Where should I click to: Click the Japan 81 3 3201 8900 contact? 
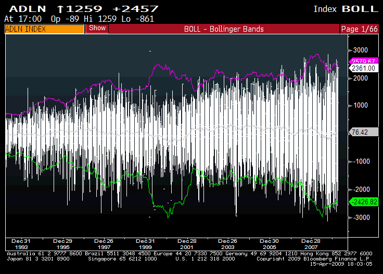[38, 259]
